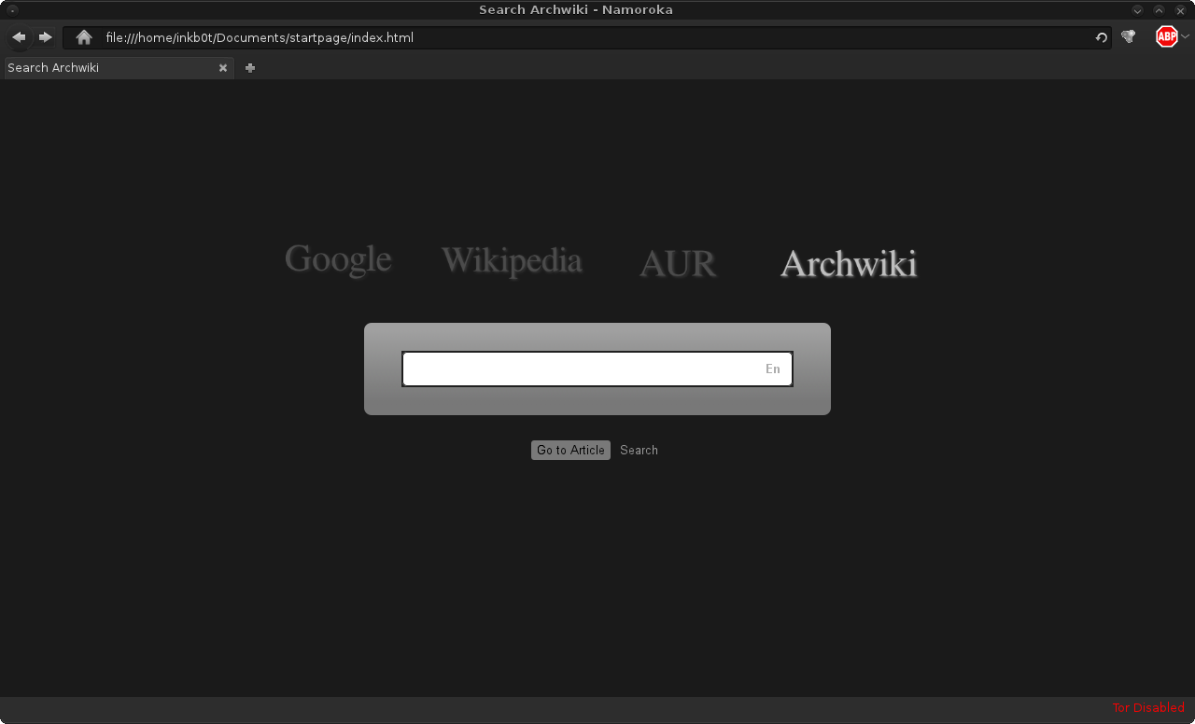1195x724 pixels.
Task: Select the Search Archwiki tab
Action: (119, 67)
